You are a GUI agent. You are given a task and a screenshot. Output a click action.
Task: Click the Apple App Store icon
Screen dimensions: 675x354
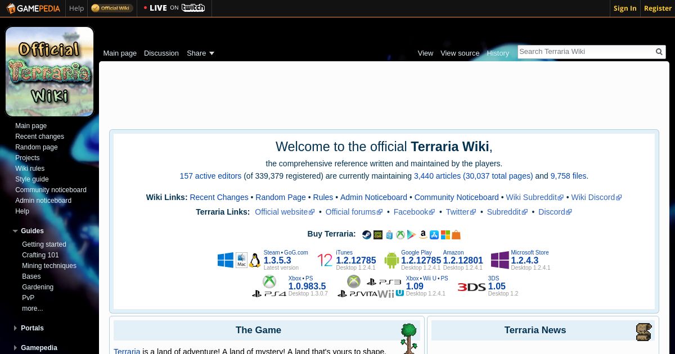434,235
